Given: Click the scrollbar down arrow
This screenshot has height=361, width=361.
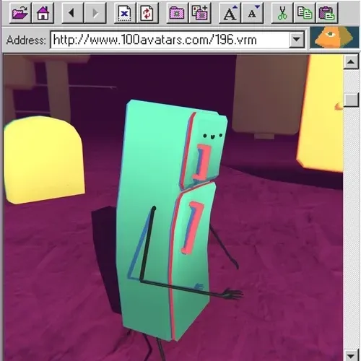Looking at the screenshot, I should click(351, 356).
